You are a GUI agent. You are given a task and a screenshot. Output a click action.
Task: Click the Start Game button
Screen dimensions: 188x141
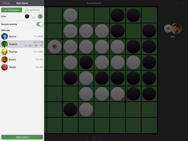pos(22,137)
